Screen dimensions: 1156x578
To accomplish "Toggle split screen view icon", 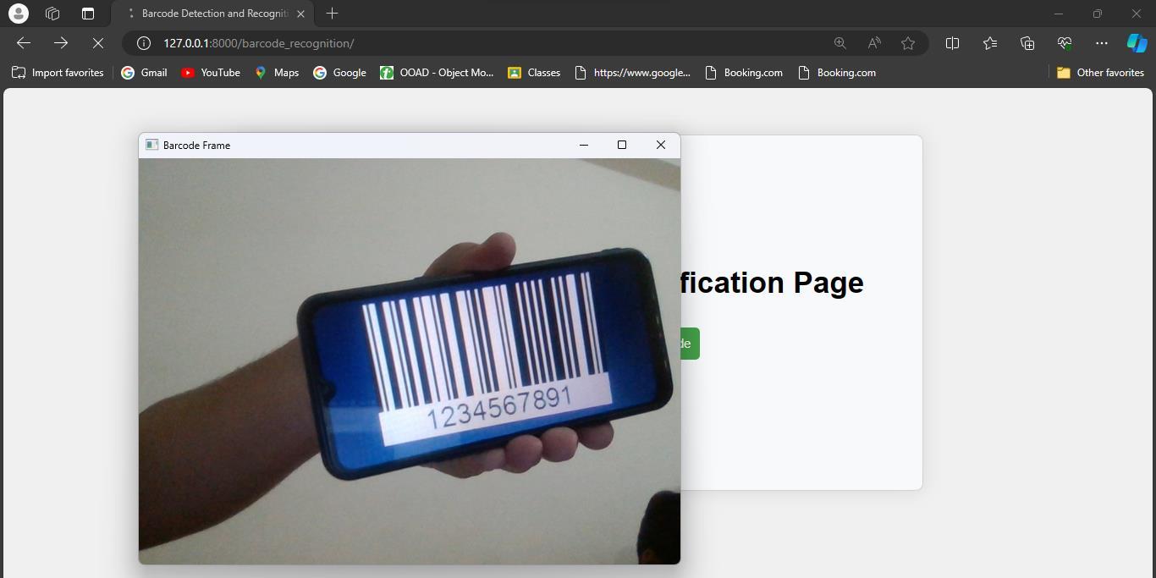I will pos(952,43).
